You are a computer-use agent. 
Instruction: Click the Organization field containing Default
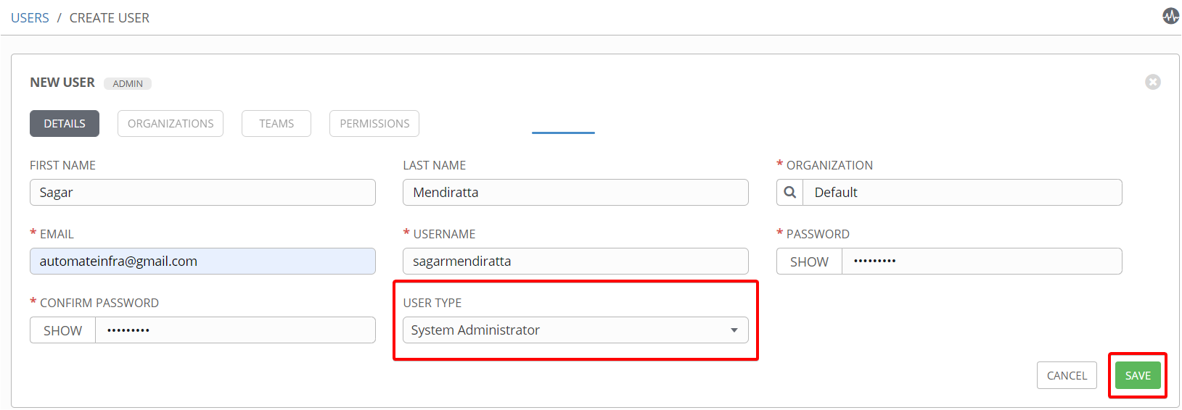[x=962, y=193]
